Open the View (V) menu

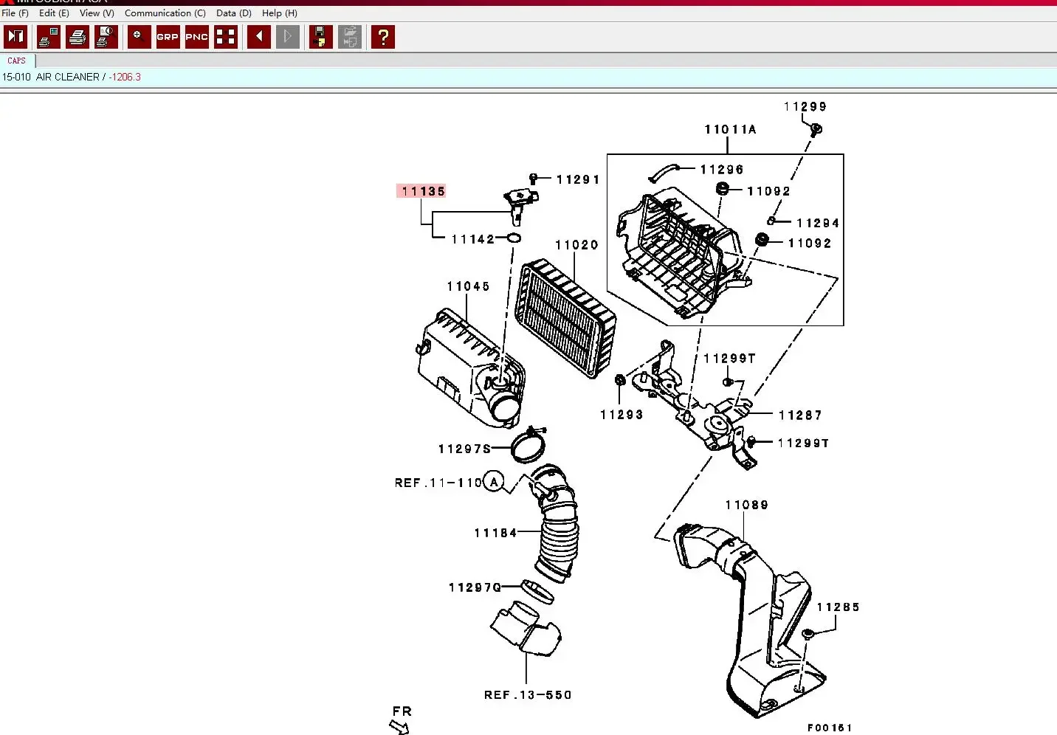[x=97, y=13]
